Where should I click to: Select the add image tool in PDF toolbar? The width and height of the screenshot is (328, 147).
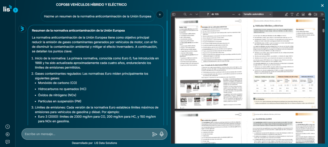pyautogui.click(x=304, y=14)
